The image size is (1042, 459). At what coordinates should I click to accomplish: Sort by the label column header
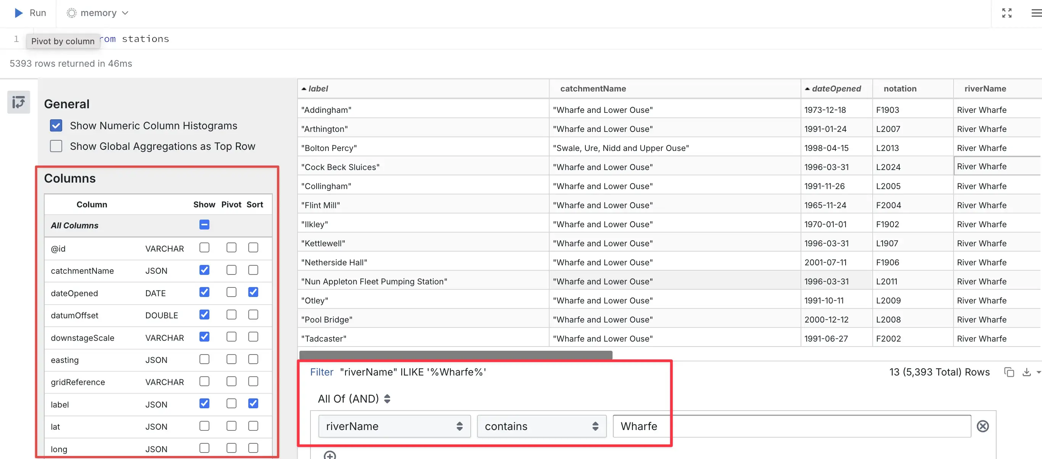click(x=318, y=88)
